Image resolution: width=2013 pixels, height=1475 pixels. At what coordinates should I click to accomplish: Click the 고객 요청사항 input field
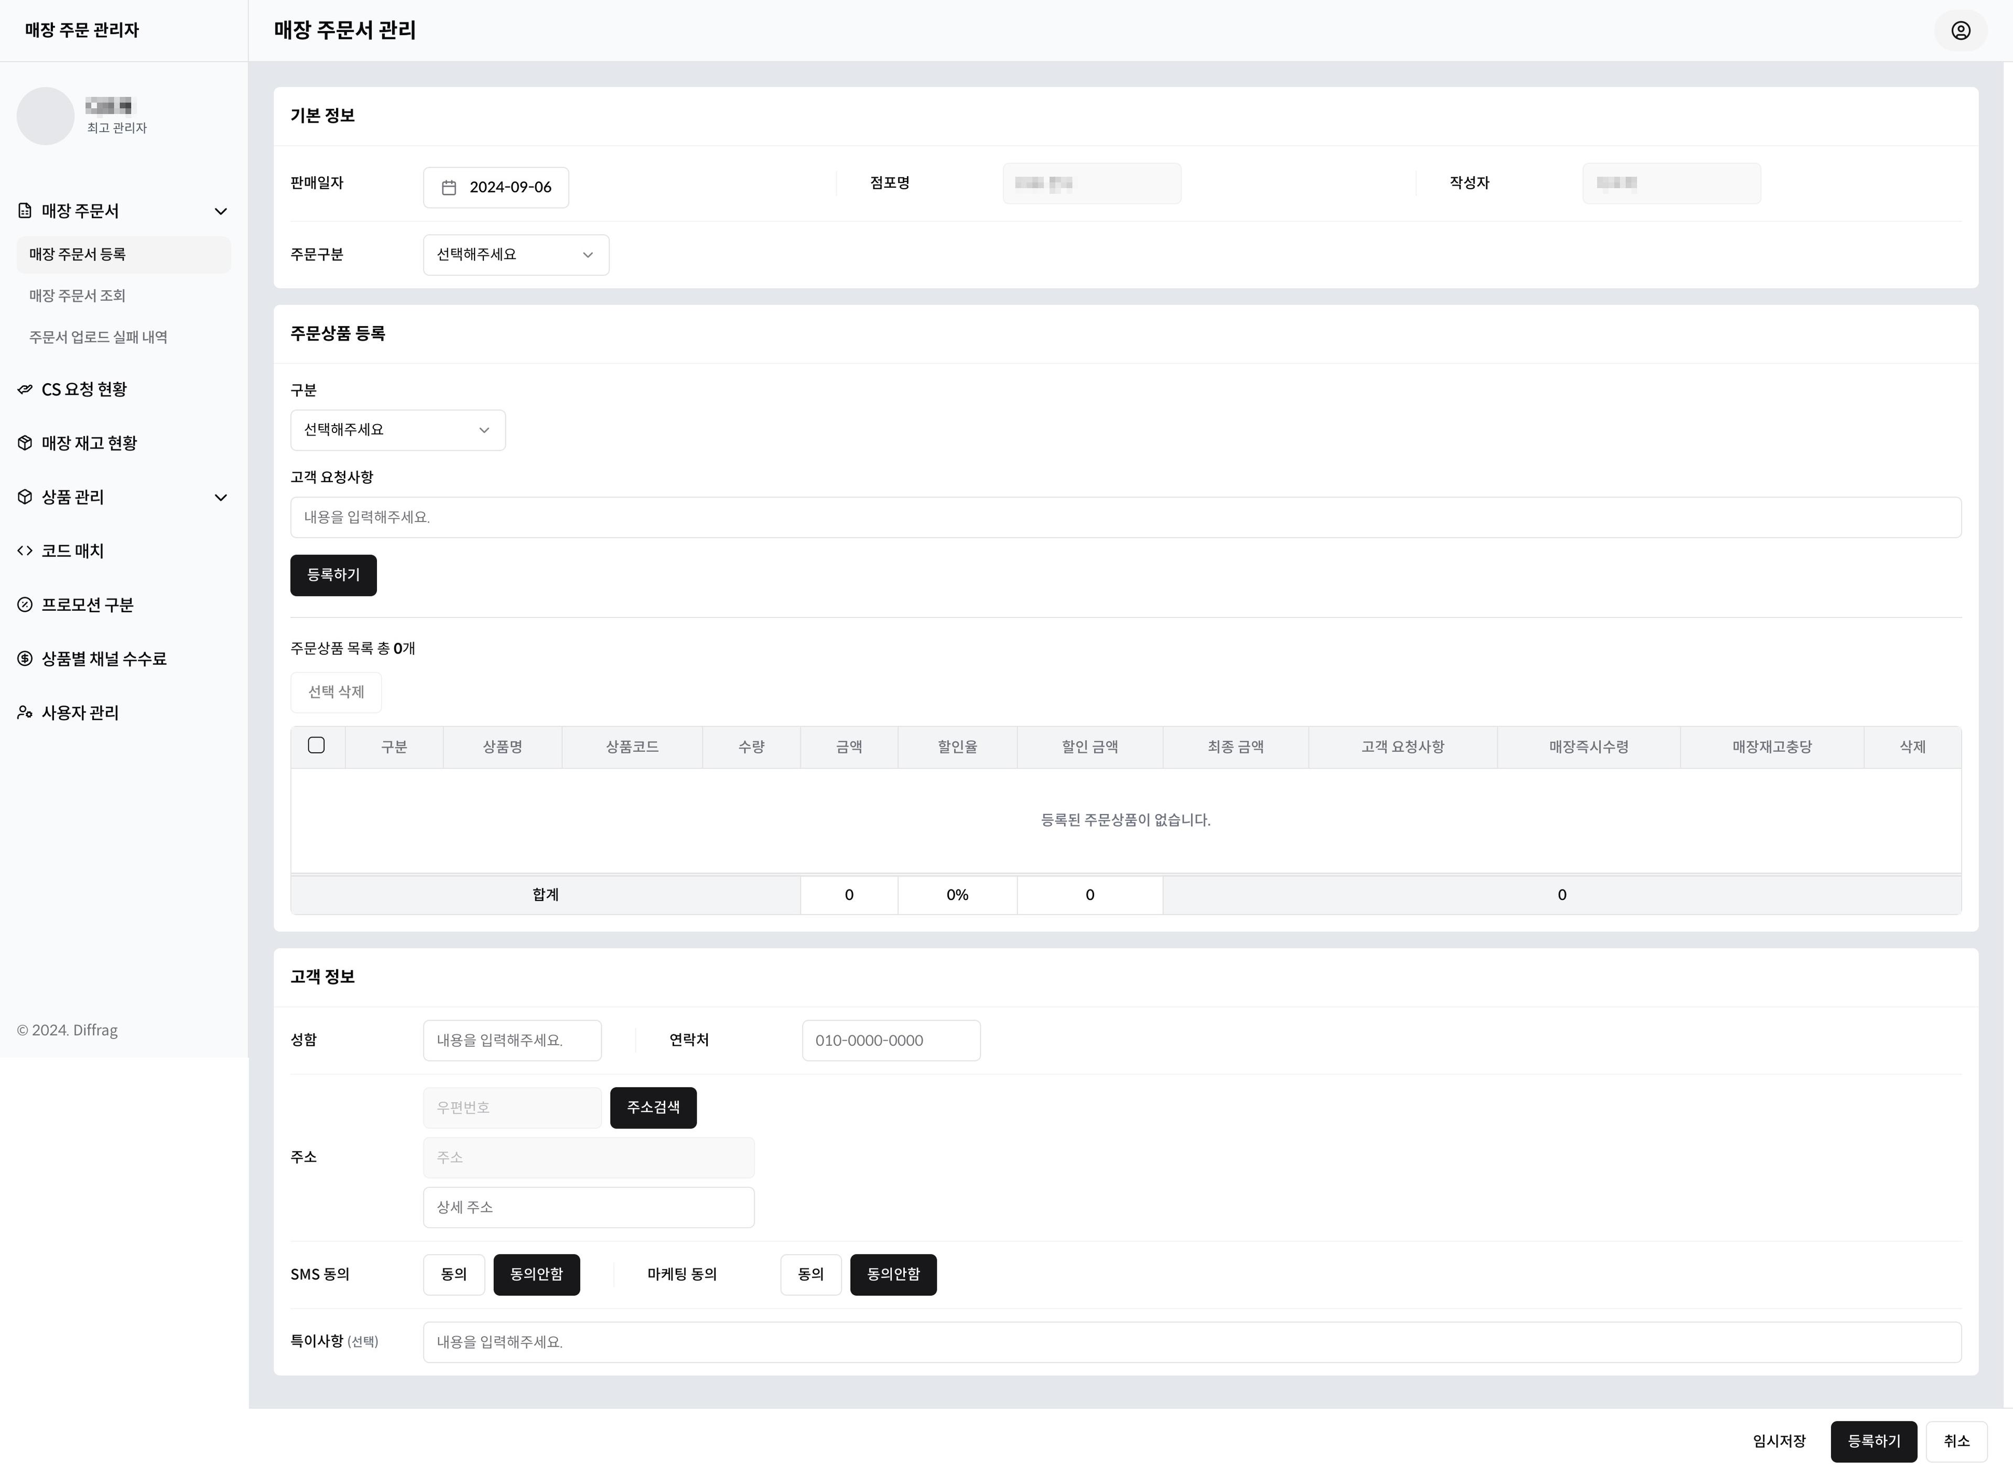click(x=1125, y=517)
